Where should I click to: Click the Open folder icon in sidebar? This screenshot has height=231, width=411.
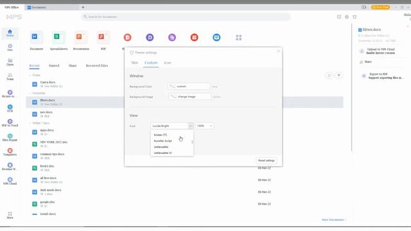(x=10, y=61)
